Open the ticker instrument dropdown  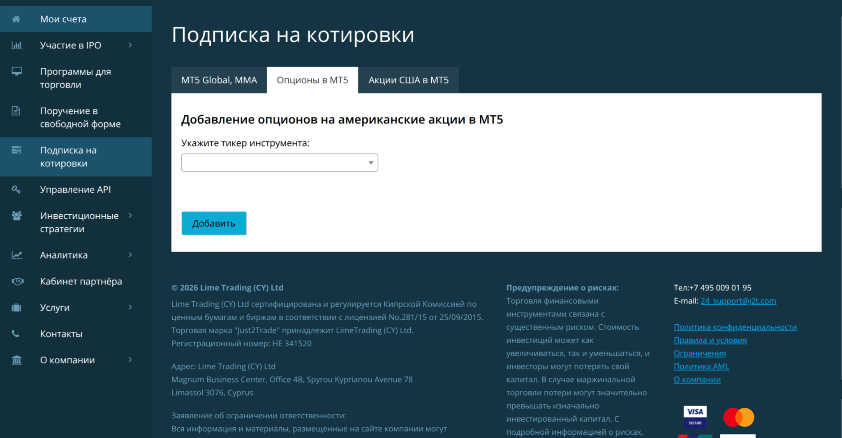[x=280, y=163]
